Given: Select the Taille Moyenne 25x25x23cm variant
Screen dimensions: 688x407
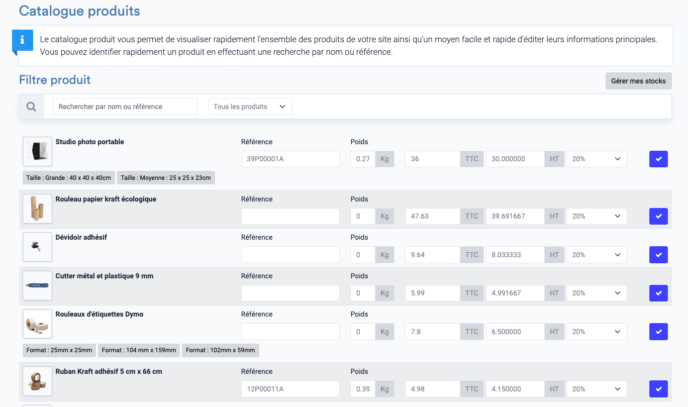Looking at the screenshot, I should point(166,177).
